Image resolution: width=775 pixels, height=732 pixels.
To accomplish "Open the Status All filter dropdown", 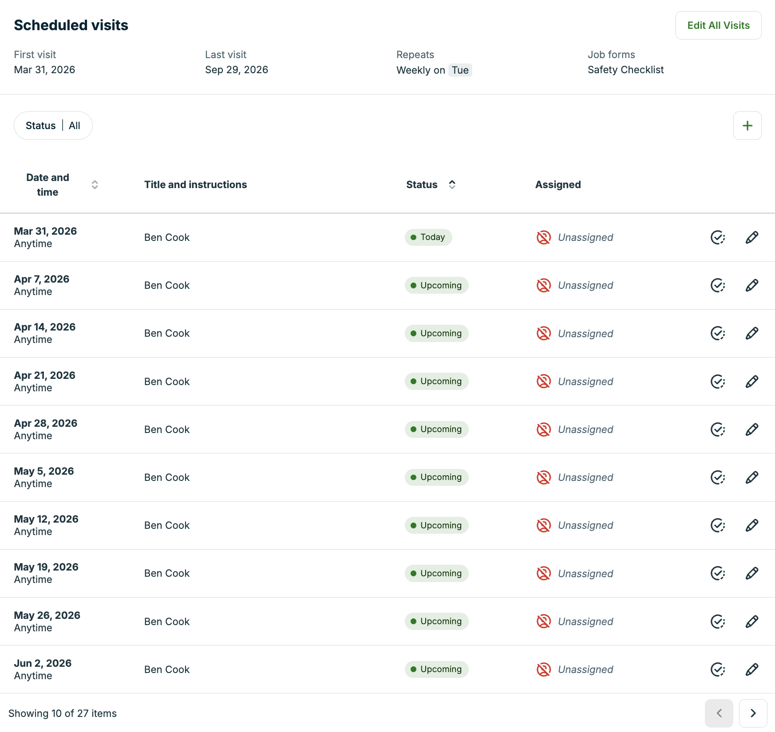I will [53, 126].
